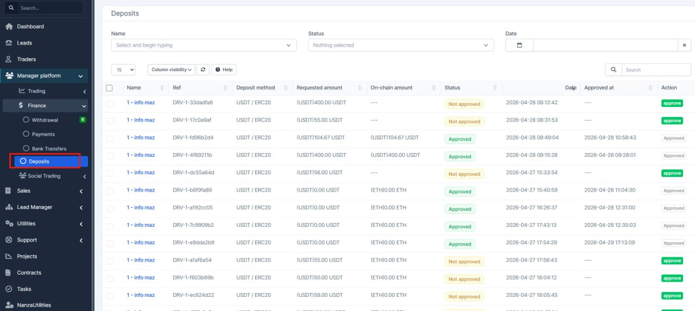Expand the Sales menu chevron

click(81, 191)
